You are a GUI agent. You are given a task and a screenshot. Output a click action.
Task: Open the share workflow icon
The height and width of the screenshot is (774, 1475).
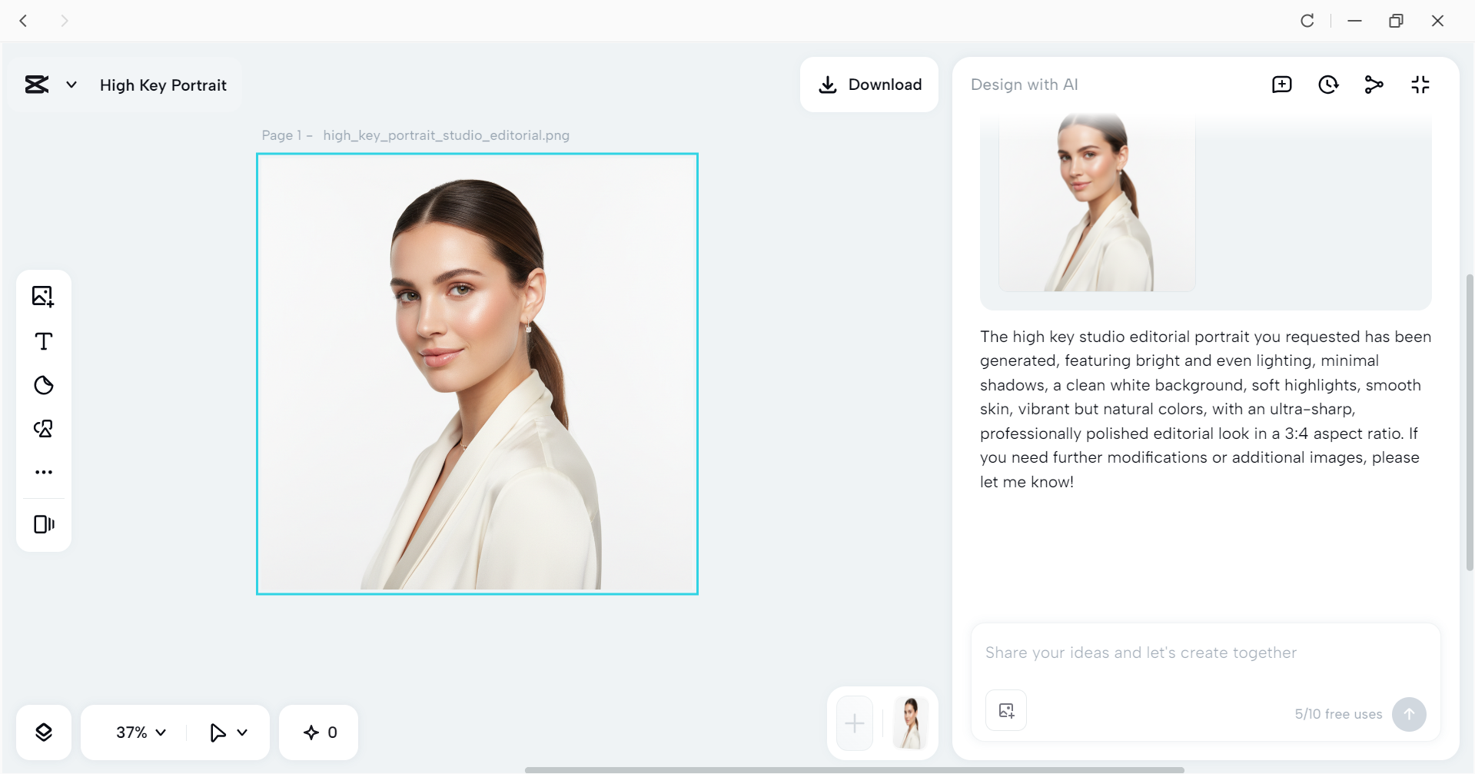pos(1374,85)
